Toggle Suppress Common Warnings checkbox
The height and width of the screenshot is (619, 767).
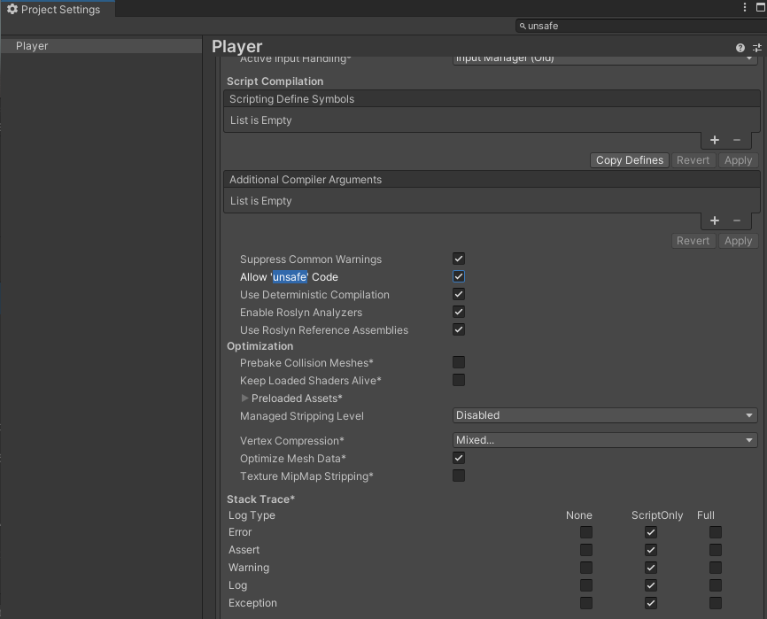click(459, 259)
